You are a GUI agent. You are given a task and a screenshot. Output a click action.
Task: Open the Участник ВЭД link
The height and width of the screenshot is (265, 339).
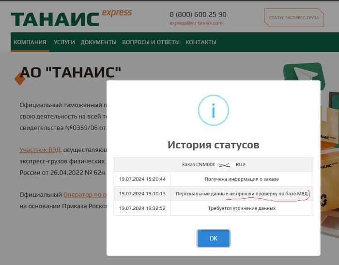pos(40,150)
